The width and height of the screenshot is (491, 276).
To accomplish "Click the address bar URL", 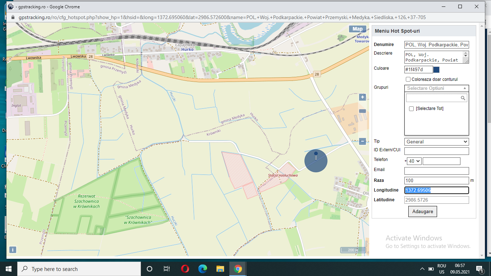I will click(222, 17).
